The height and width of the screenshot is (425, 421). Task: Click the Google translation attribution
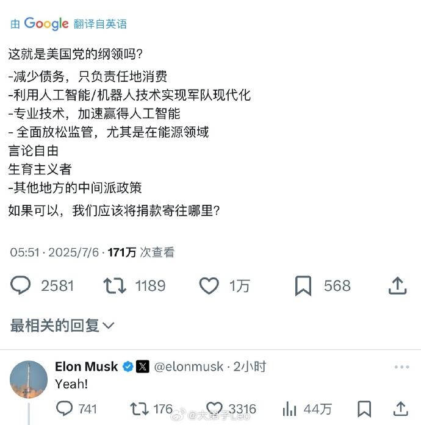pyautogui.click(x=68, y=24)
